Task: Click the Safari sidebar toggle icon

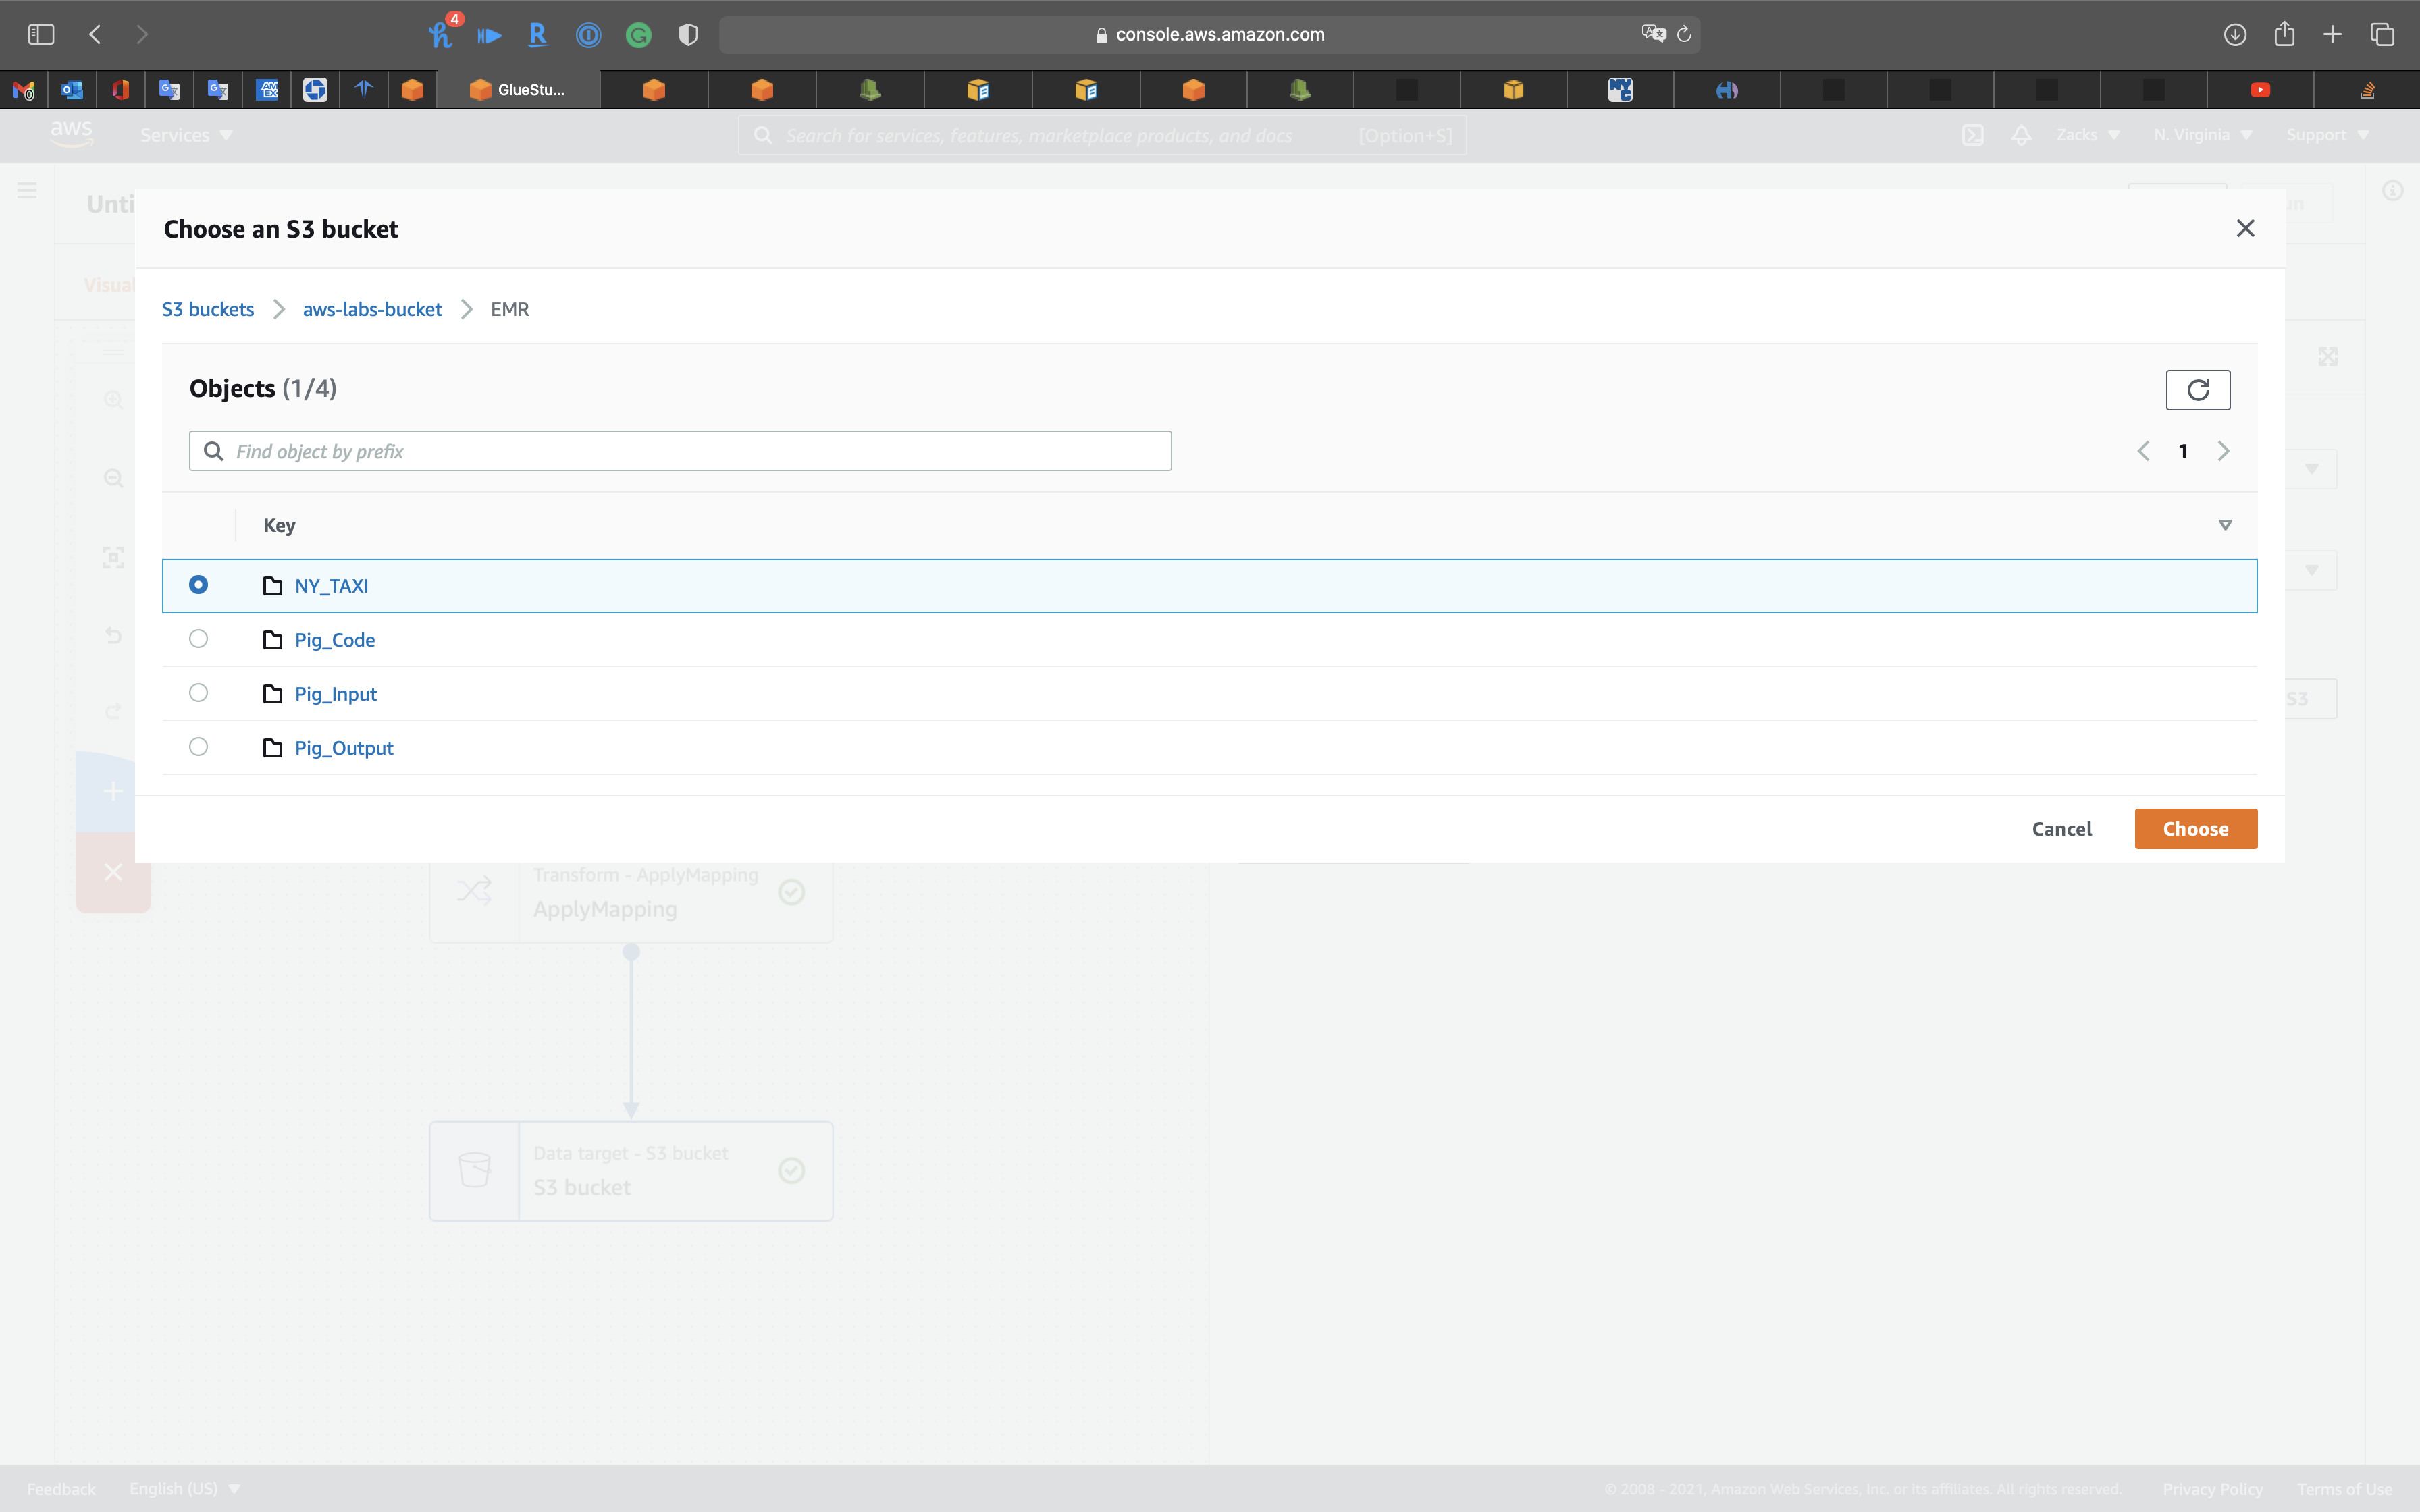Action: click(41, 34)
